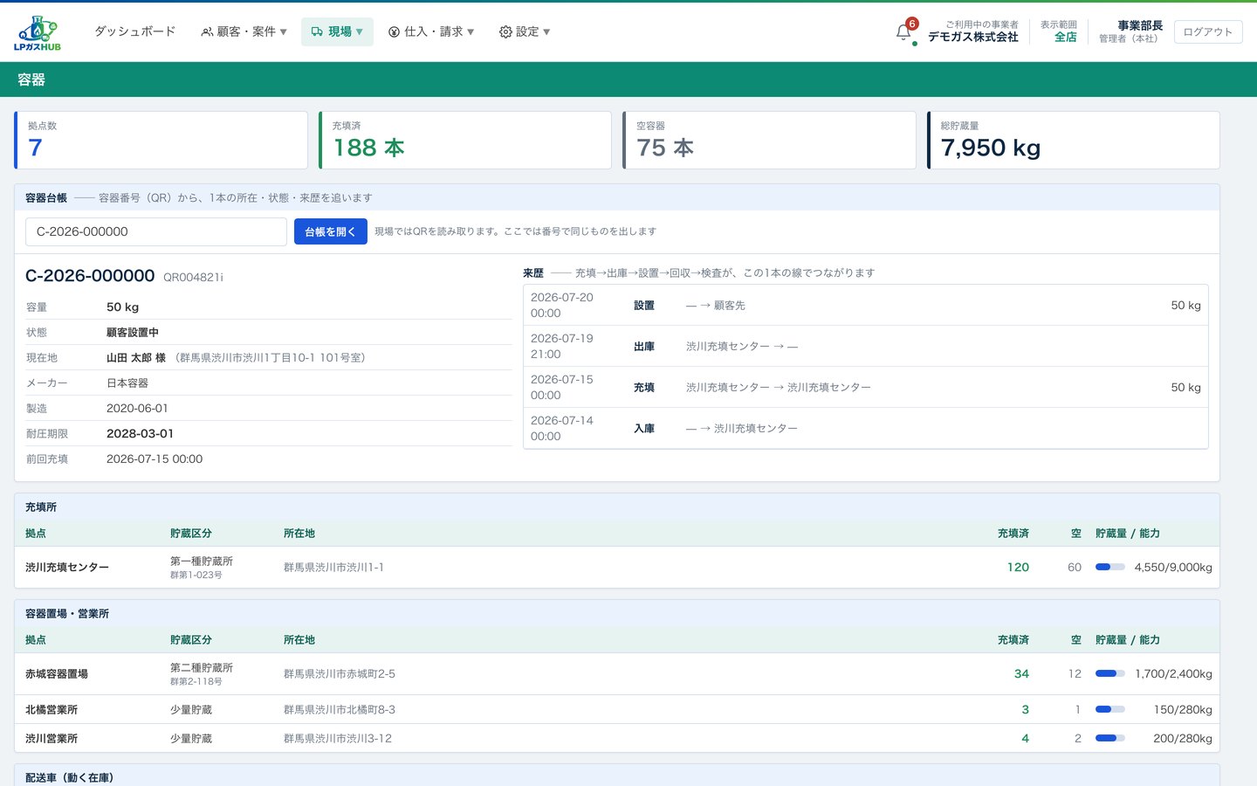The height and width of the screenshot is (786, 1257).
Task: Expand the 顧客・案件 dropdown arrow
Action: tap(283, 32)
